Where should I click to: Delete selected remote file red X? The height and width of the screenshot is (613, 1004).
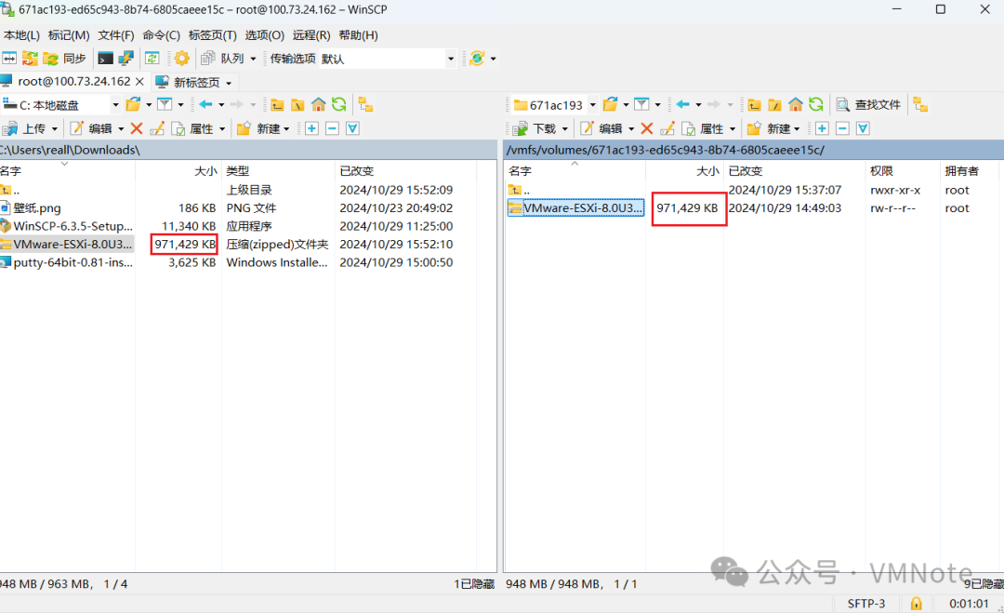[647, 128]
